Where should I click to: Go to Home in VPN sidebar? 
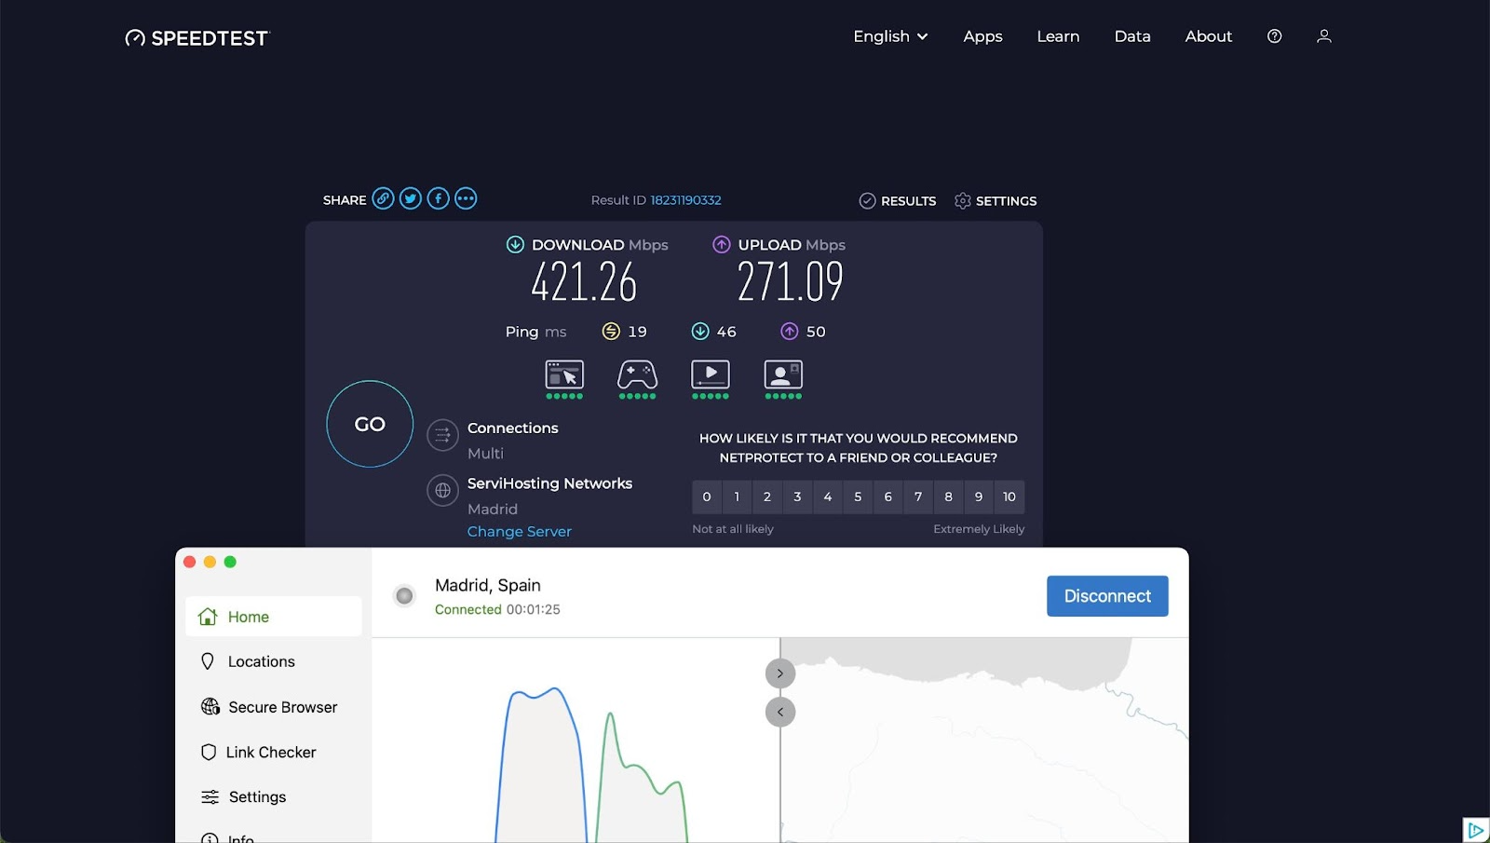(273, 617)
